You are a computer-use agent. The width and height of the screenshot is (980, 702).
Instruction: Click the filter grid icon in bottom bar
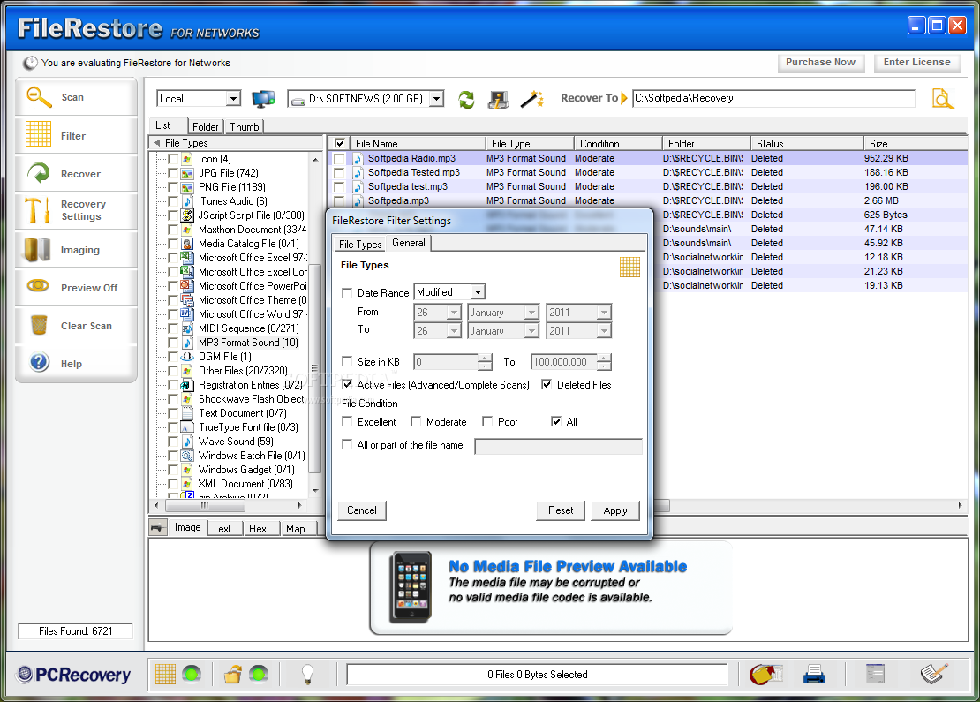click(166, 674)
